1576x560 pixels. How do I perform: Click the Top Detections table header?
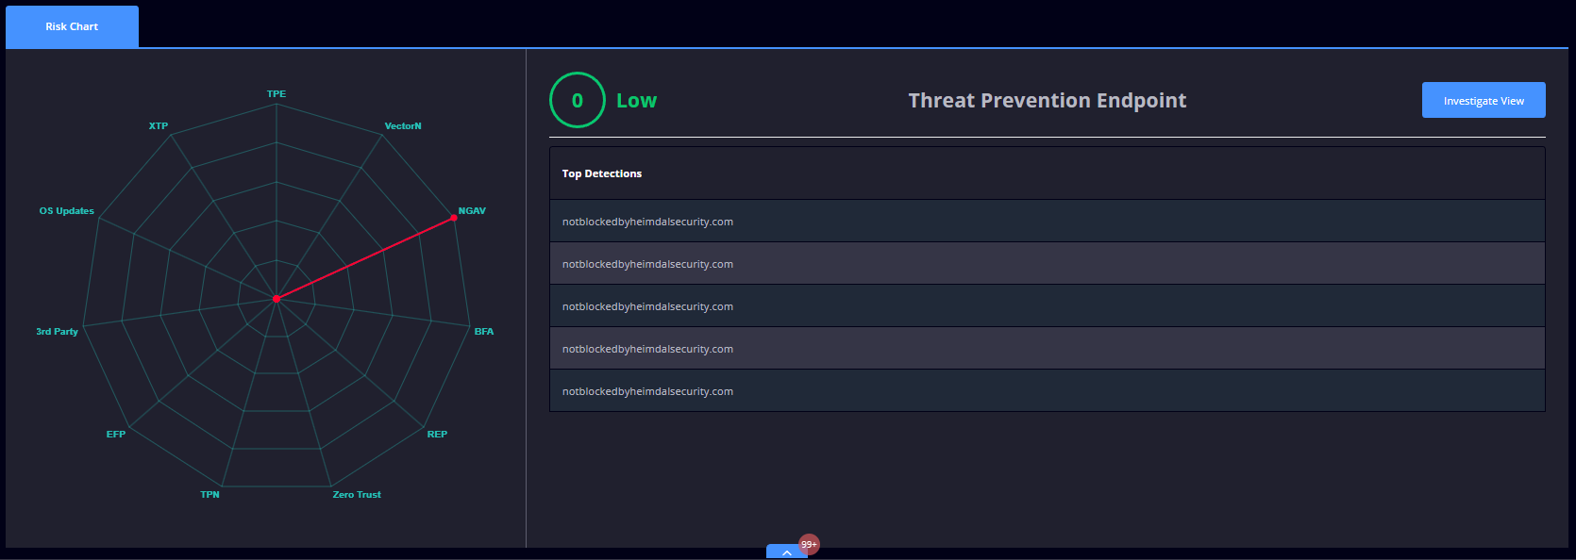[x=1048, y=173]
